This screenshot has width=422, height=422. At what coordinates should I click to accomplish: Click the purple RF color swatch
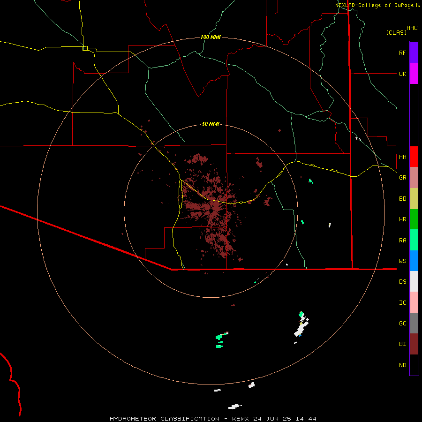pyautogui.click(x=414, y=53)
